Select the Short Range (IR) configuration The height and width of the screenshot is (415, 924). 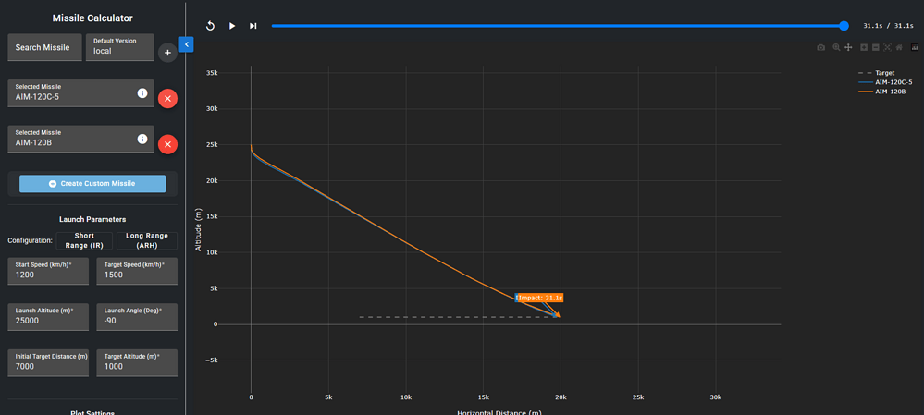coord(84,240)
